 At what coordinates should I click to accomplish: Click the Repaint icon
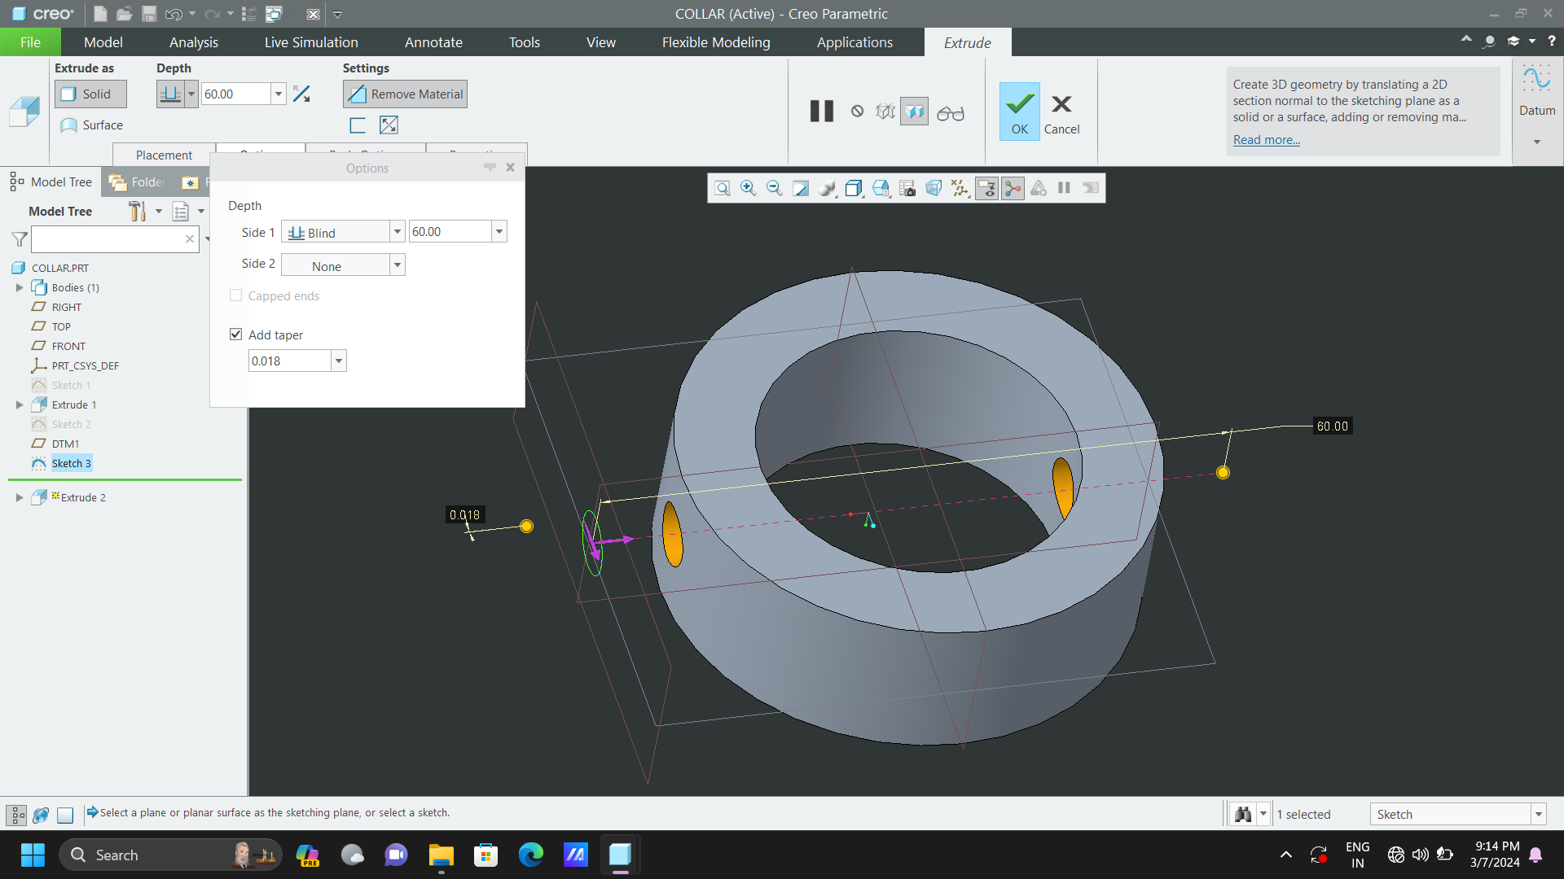801,189
